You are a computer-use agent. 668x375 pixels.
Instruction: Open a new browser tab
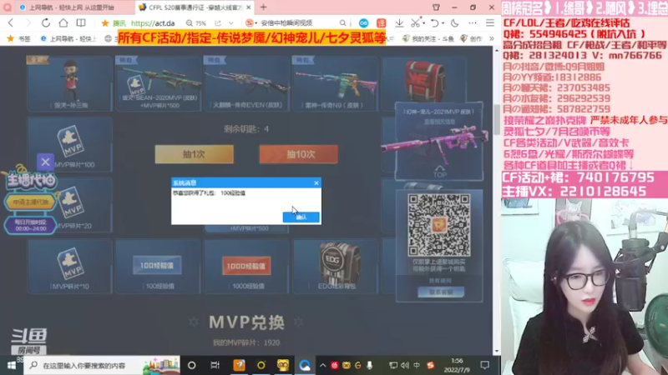(263, 7)
